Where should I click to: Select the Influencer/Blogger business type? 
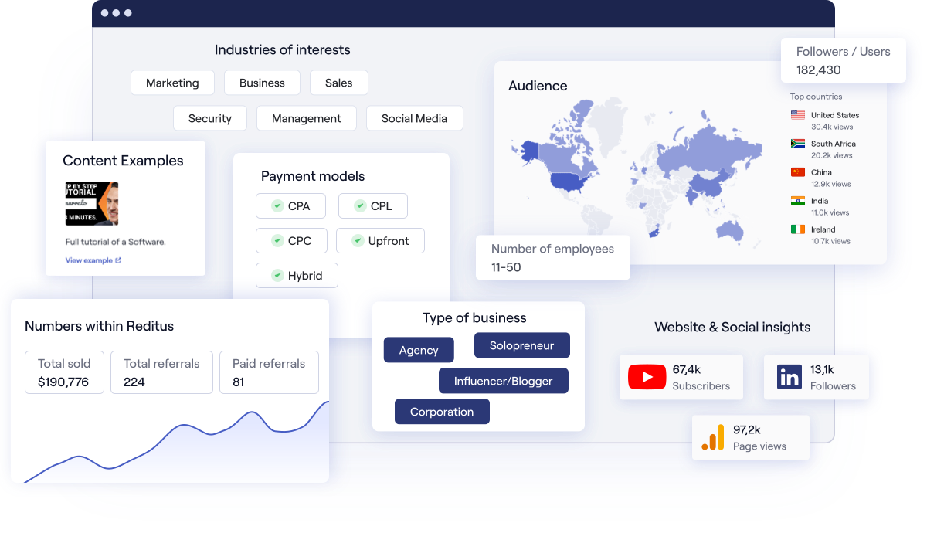click(x=504, y=381)
